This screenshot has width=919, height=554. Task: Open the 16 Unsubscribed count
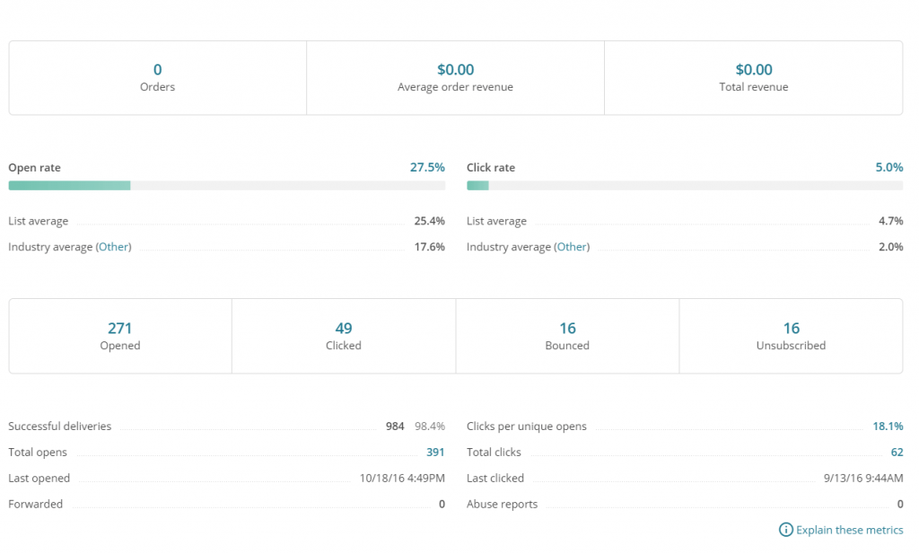click(791, 329)
